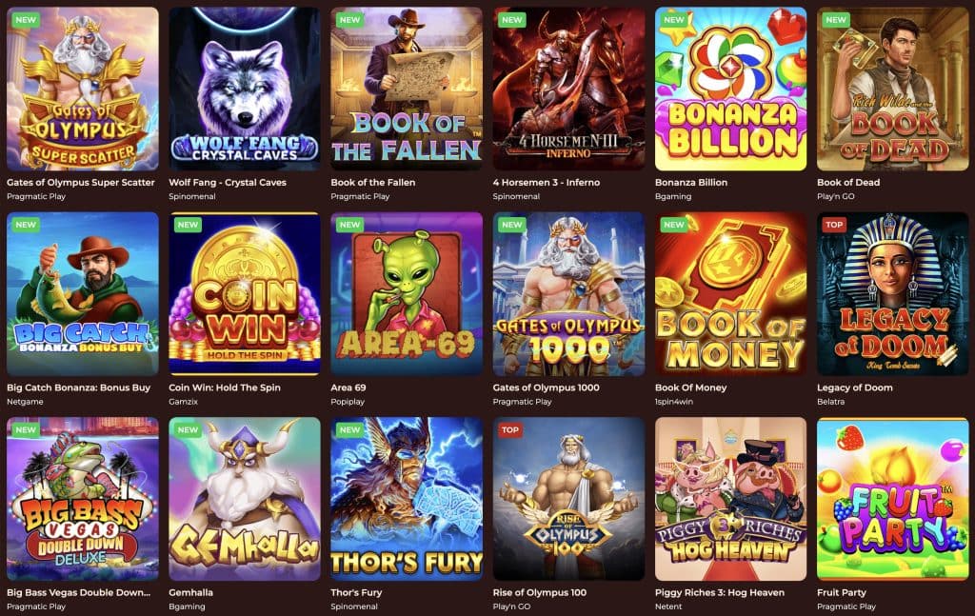Open the Big Catch Bonanza: Bonus Buy title link
Viewport: 975px width, 616px height.
pos(78,387)
